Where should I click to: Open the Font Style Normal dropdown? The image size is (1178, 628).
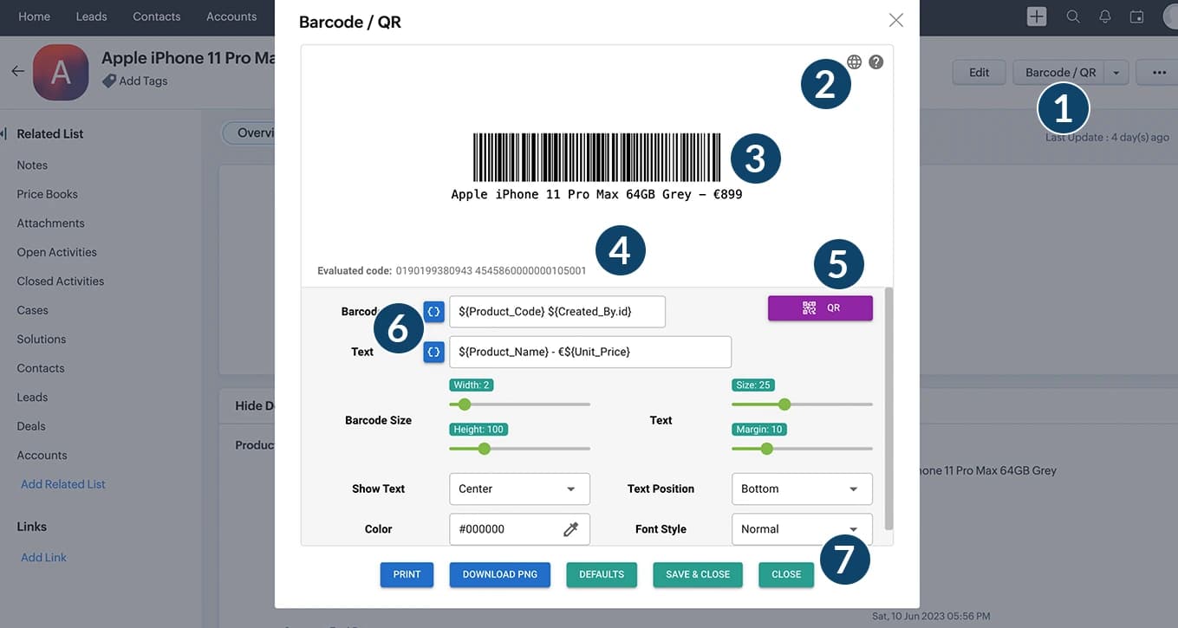pyautogui.click(x=802, y=529)
